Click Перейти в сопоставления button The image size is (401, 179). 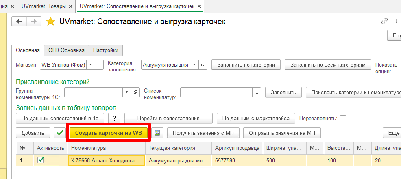click(168, 118)
